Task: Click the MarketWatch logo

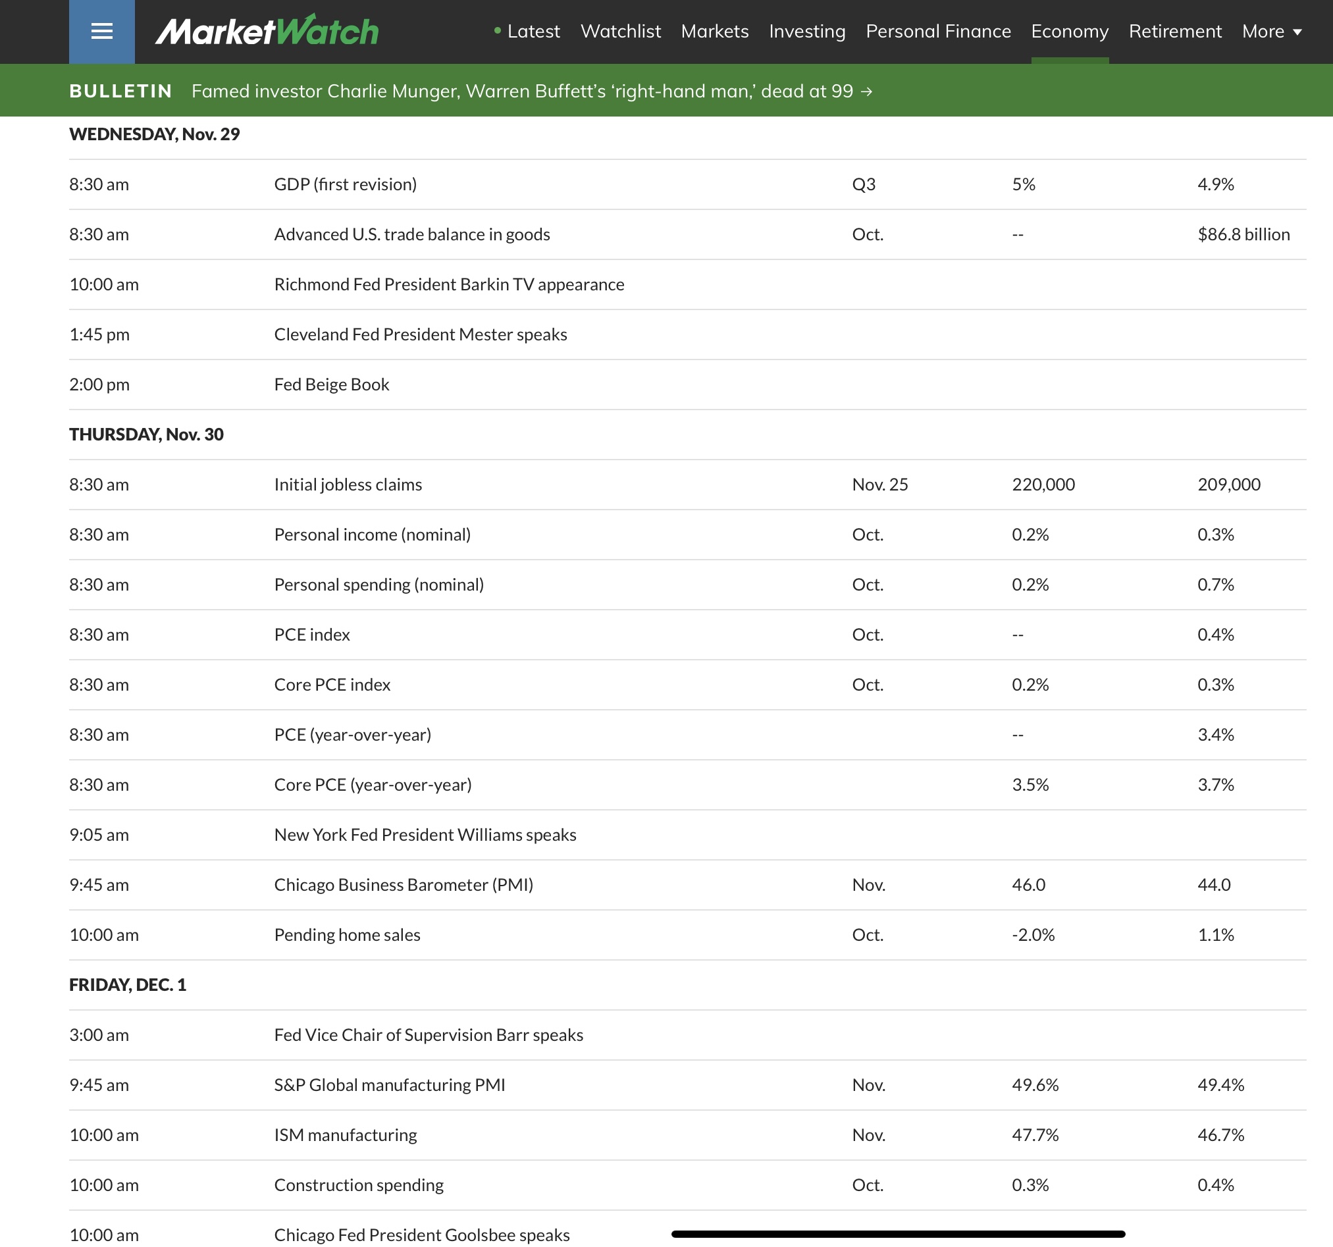Action: (267, 32)
